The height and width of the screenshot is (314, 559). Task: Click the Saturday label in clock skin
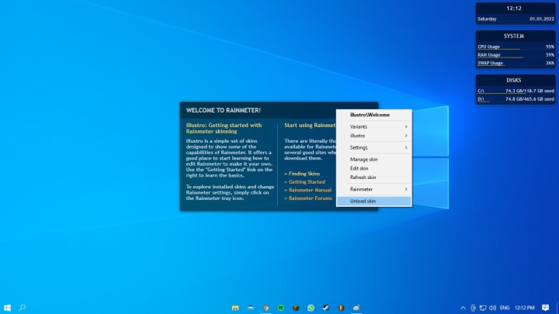[x=487, y=19]
